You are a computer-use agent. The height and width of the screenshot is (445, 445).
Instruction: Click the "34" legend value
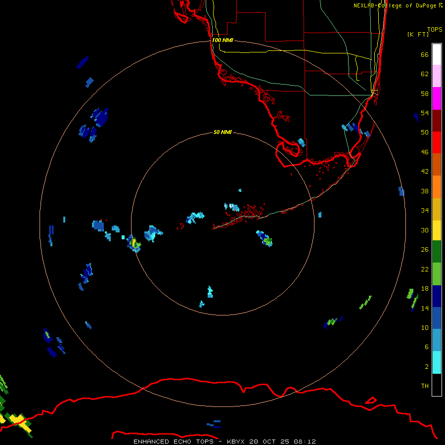[425, 210]
